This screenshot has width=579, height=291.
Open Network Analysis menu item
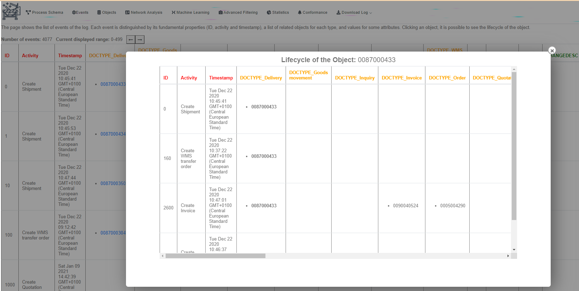pyautogui.click(x=144, y=12)
